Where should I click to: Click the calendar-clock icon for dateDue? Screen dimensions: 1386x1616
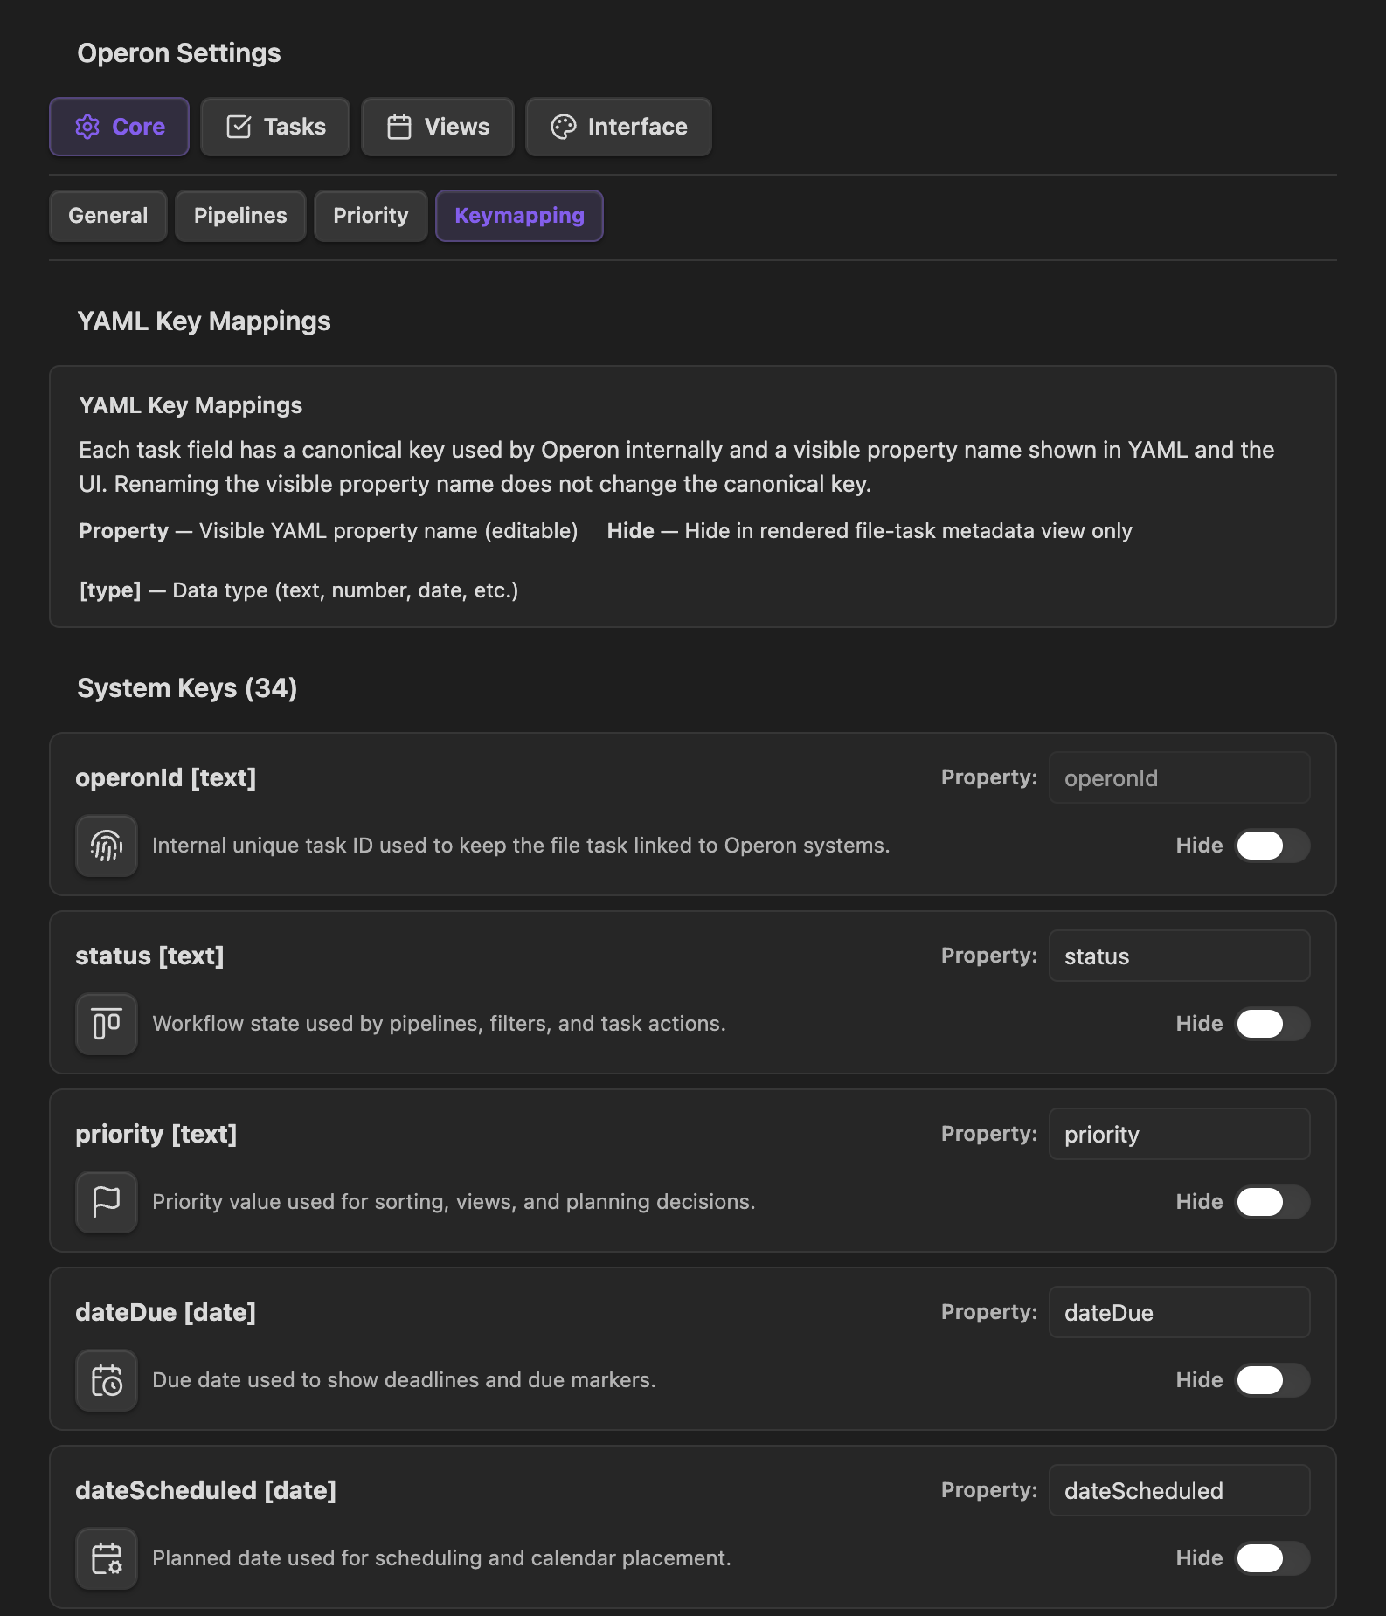(x=107, y=1380)
